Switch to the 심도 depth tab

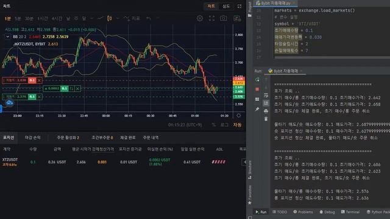(x=226, y=6)
